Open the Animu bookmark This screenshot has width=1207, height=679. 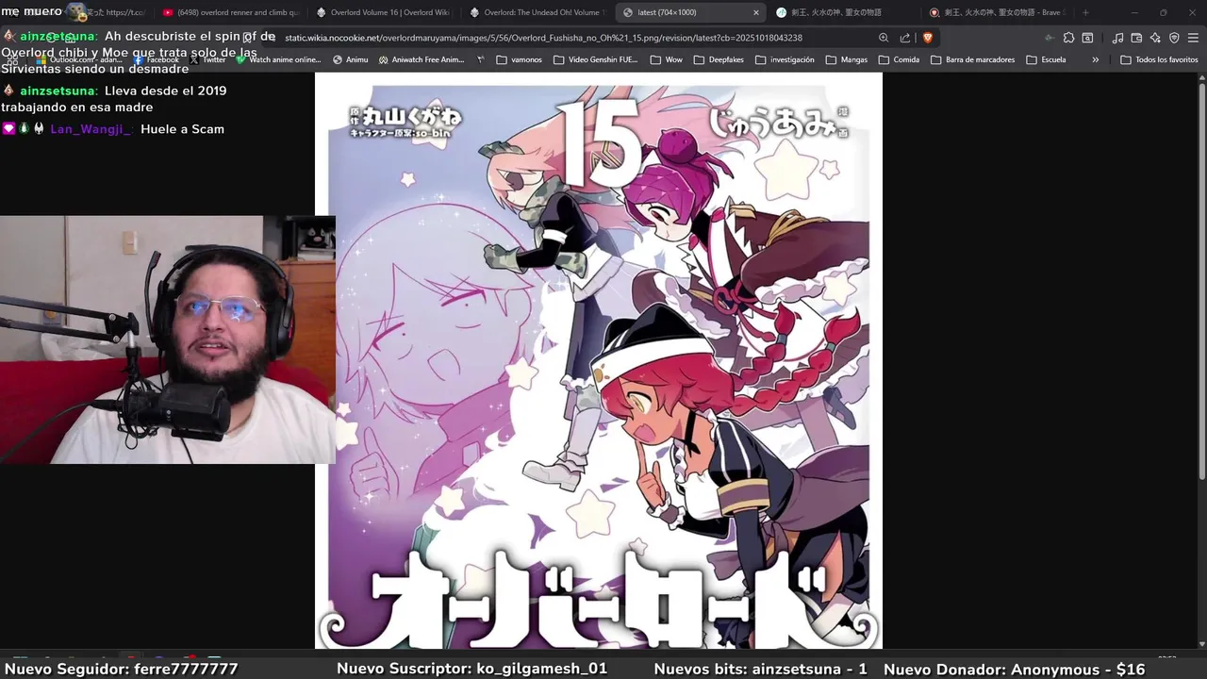pos(351,59)
